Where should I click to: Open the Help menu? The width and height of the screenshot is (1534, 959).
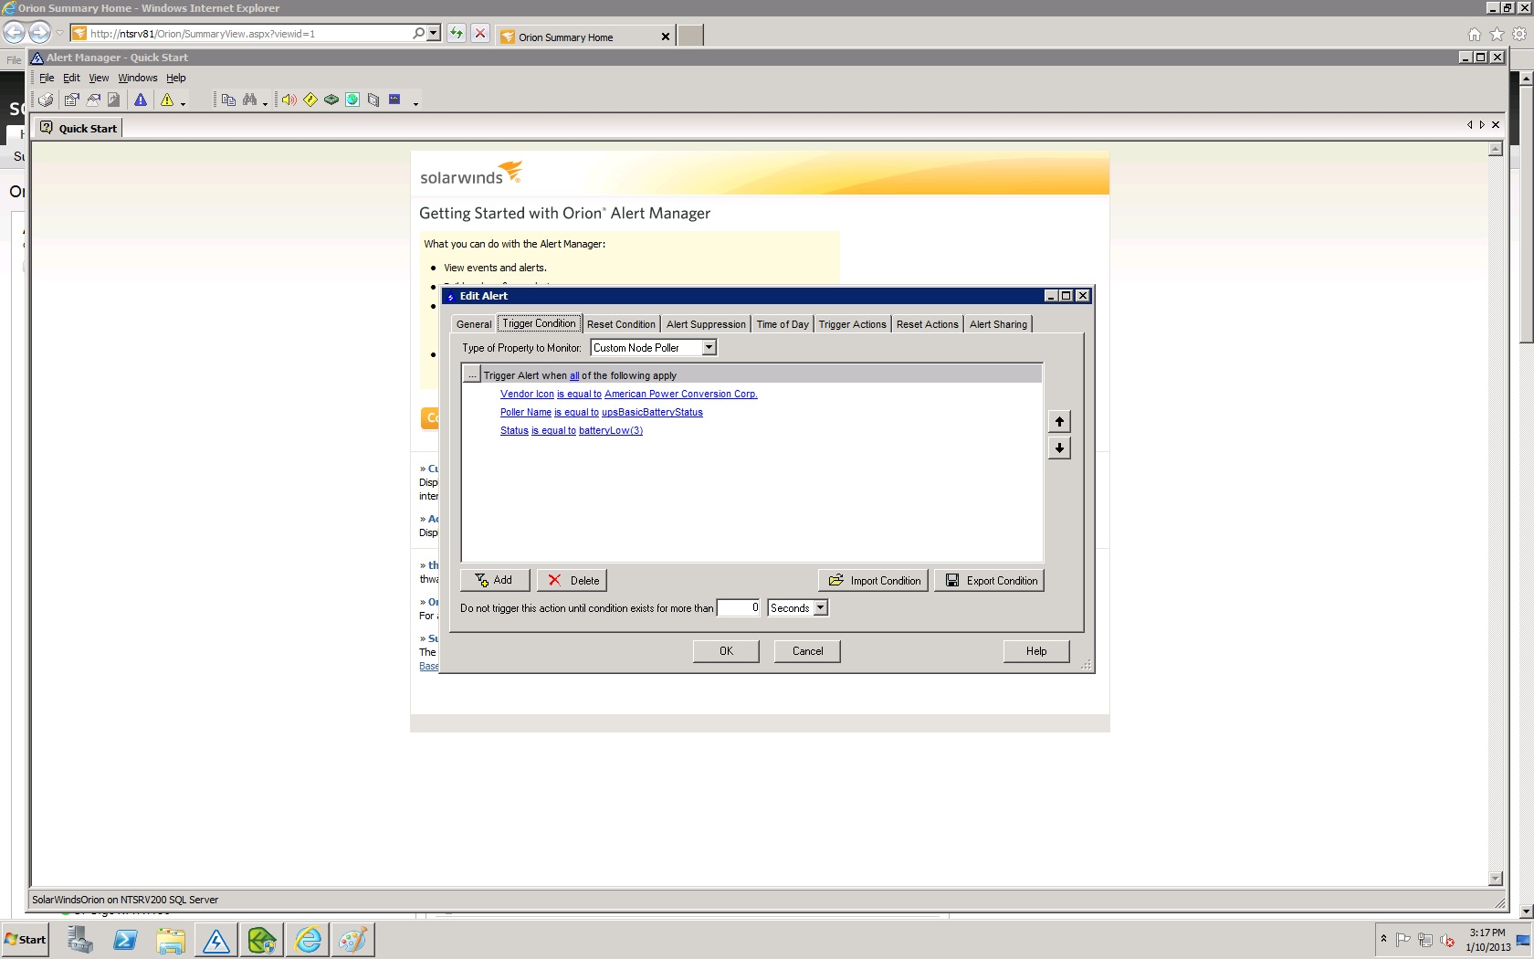[176, 79]
